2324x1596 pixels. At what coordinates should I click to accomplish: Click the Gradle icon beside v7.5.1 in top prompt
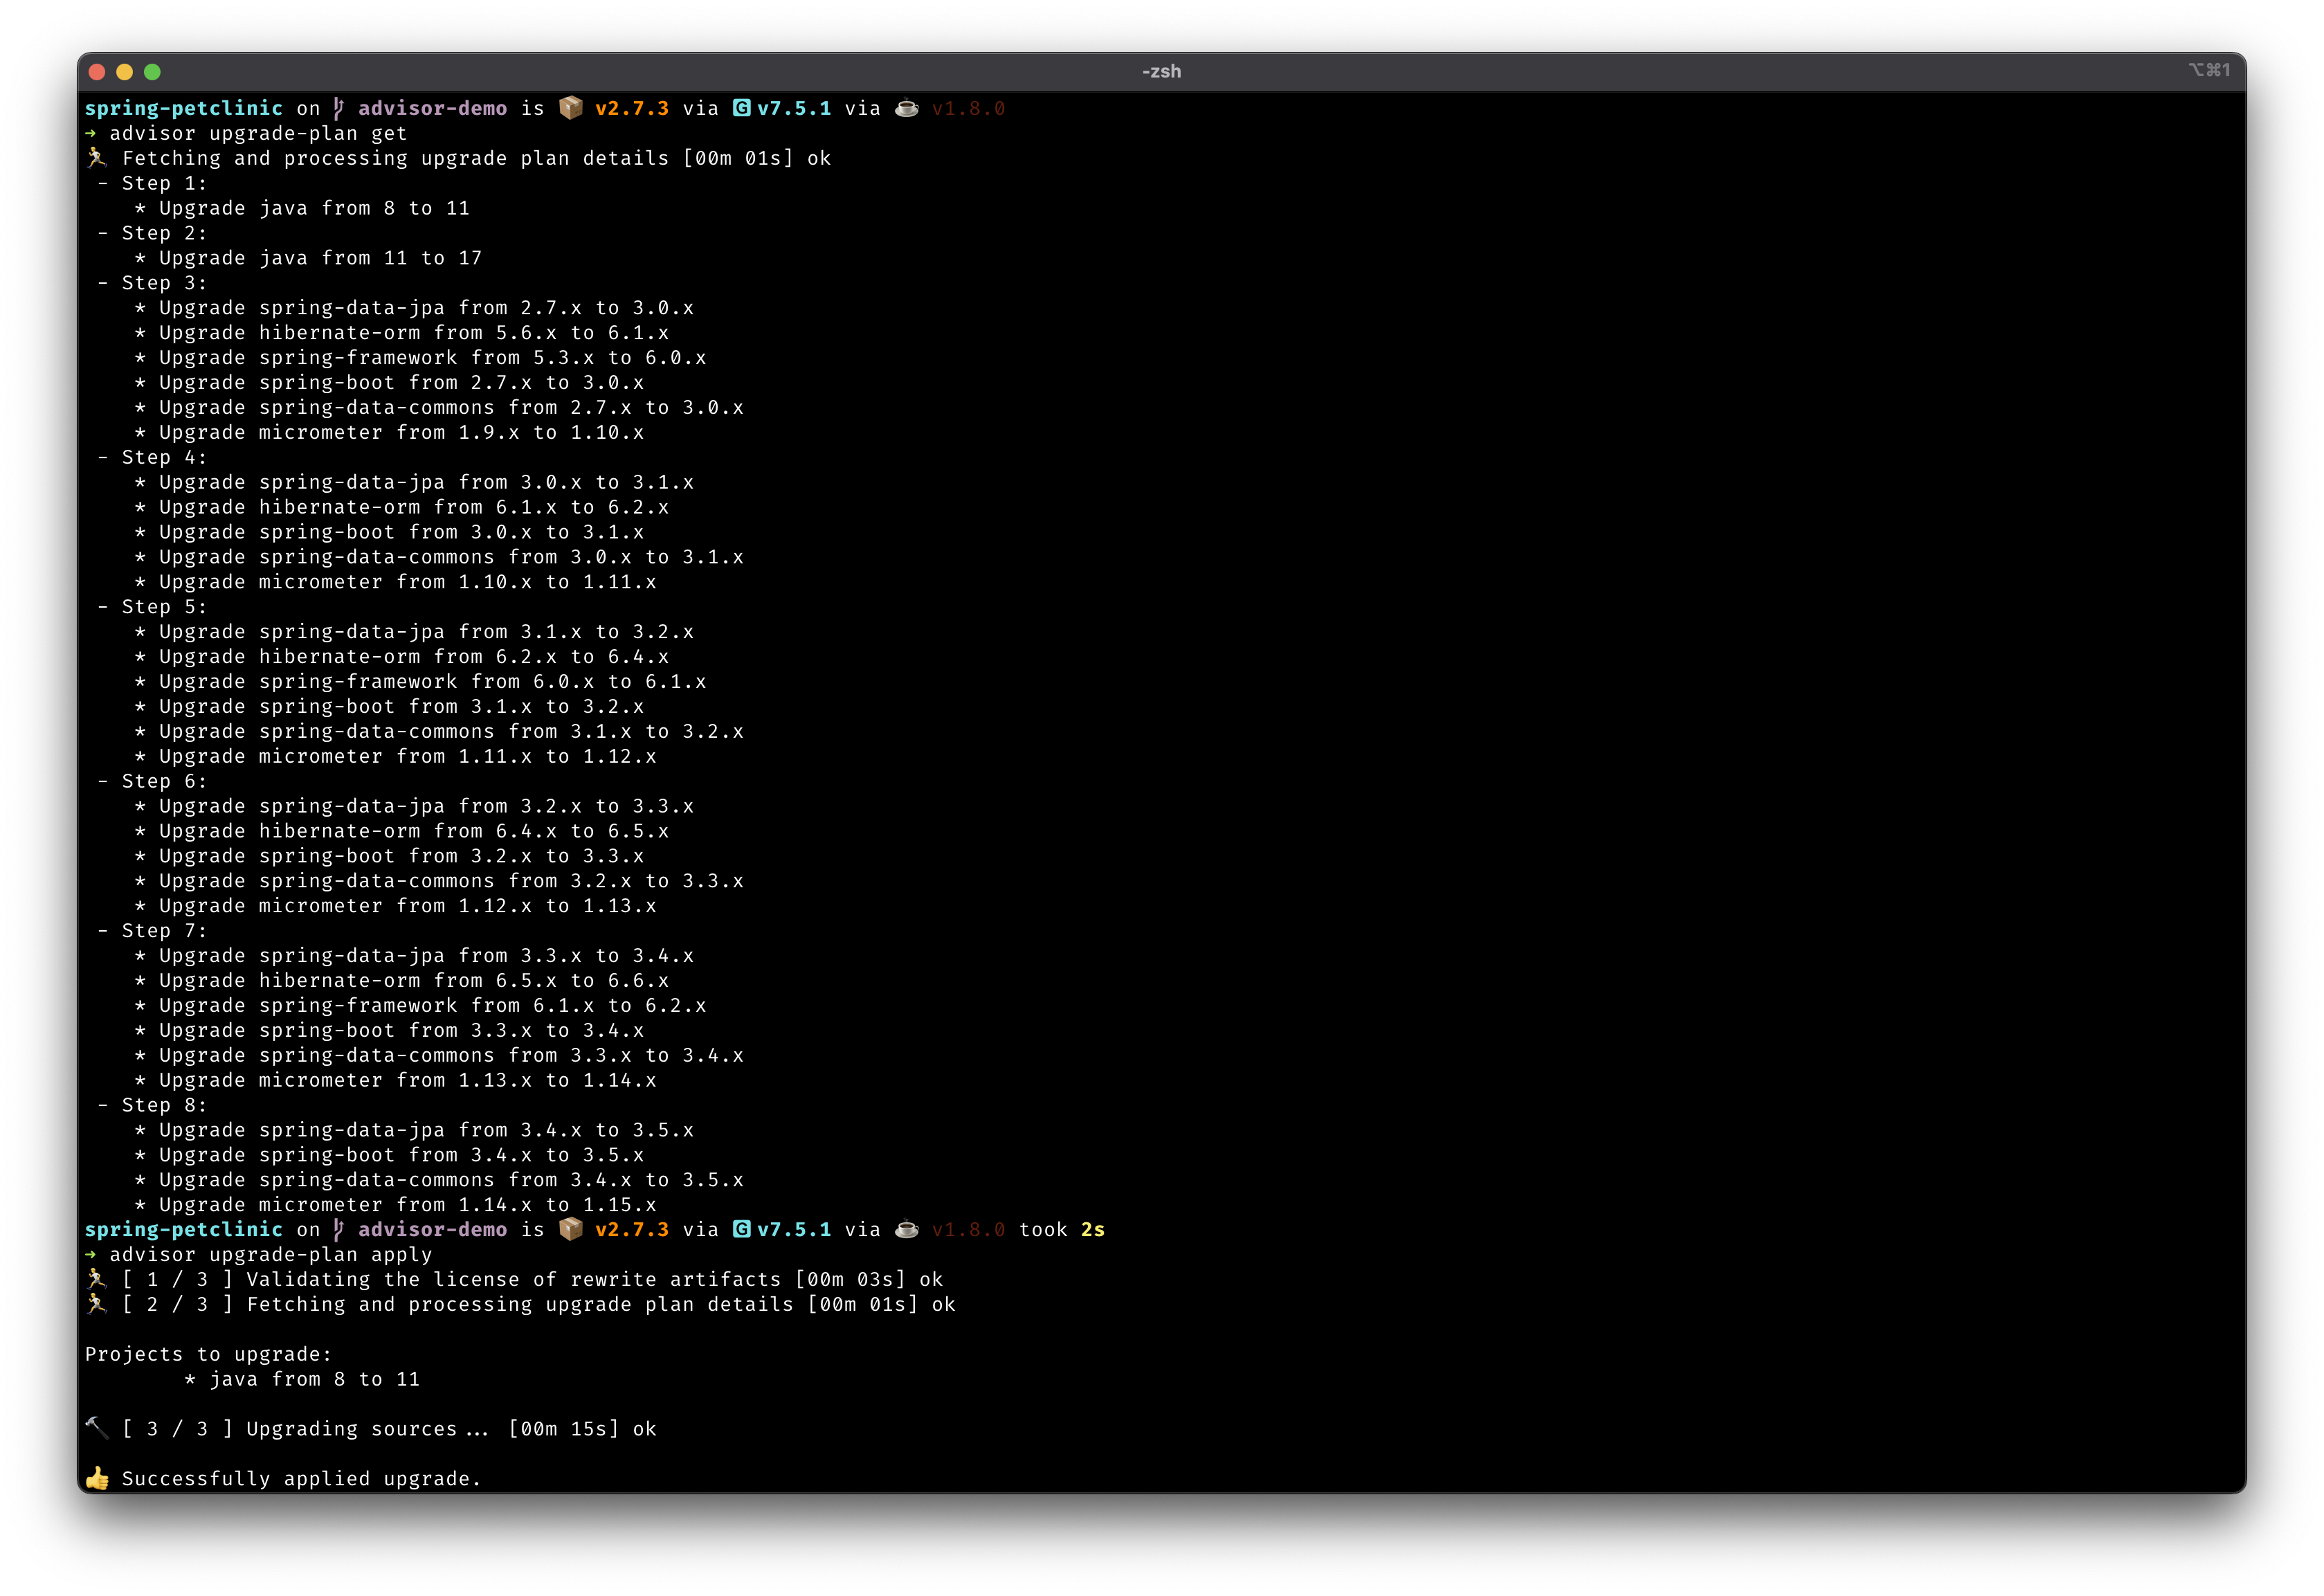pyautogui.click(x=742, y=108)
